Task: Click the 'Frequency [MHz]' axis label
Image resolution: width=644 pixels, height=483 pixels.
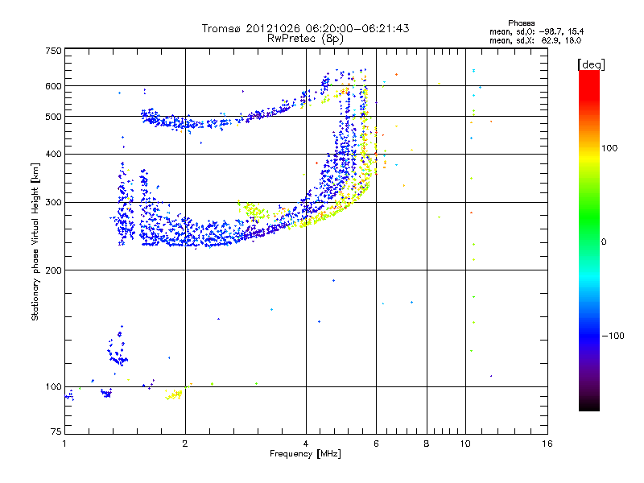Action: coord(305,454)
